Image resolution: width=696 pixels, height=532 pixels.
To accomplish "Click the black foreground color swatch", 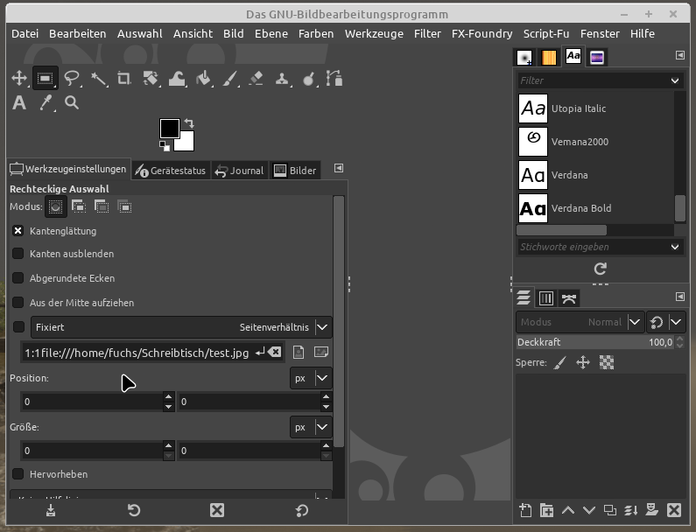I will tap(170, 129).
